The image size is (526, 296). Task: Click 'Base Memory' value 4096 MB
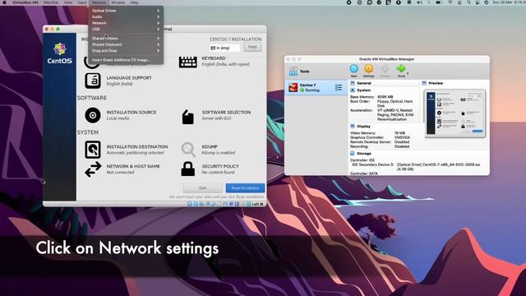coord(385,97)
